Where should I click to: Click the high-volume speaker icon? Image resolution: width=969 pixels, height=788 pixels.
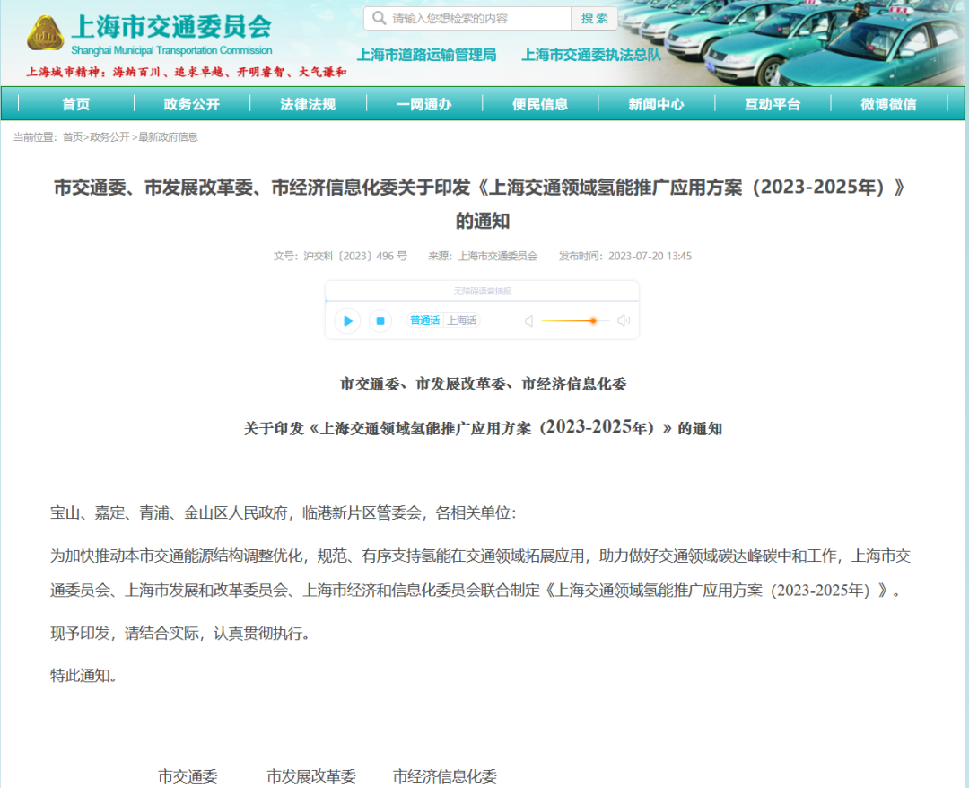pos(624,320)
